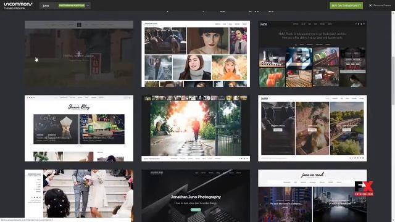
Task: Click the Juno logo in dark studio demo
Action: click(264, 24)
